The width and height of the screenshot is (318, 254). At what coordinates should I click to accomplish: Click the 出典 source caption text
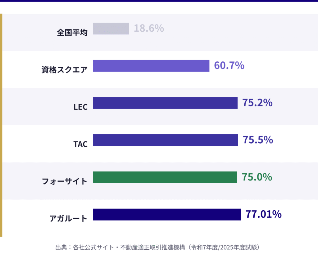click(157, 247)
